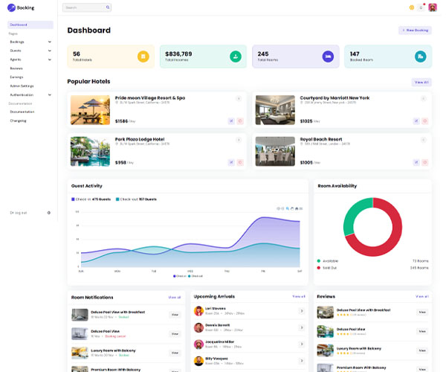Expand the Authentication sidebar menu
The height and width of the screenshot is (372, 446).
30,94
